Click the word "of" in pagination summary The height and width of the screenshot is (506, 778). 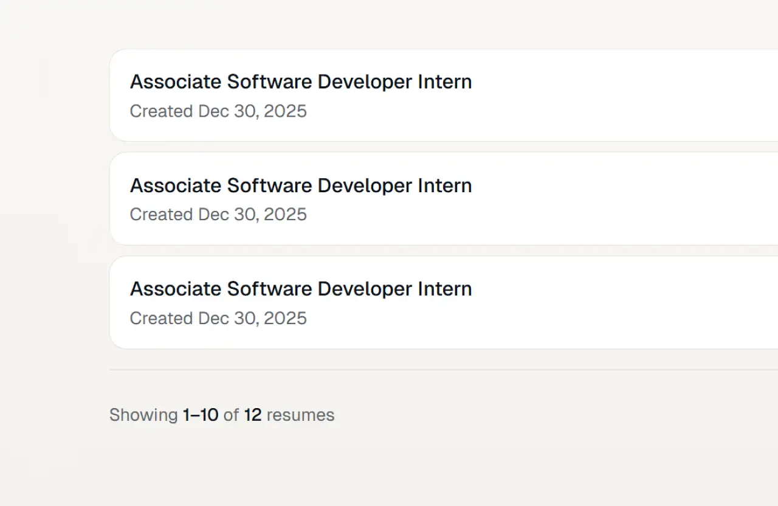[x=231, y=415]
